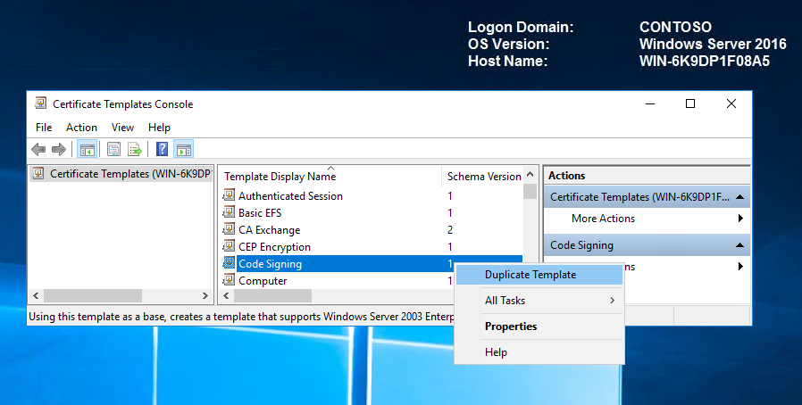Select Properties in the context menu

[539, 326]
